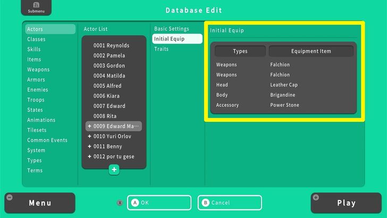Open the Weapons database category

click(x=38, y=70)
